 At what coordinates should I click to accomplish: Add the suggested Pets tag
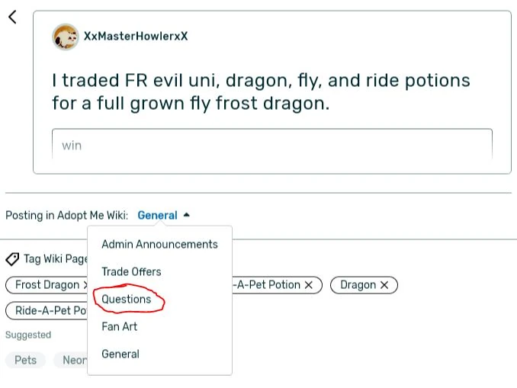click(26, 360)
